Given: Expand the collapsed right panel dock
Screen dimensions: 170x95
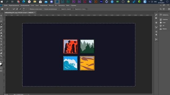Looking at the screenshot, I should point(157,12).
